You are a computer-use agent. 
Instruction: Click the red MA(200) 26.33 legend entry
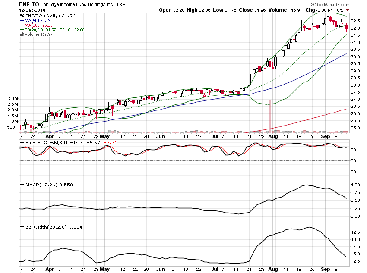point(36,25)
